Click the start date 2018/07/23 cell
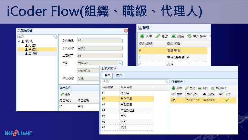The height and width of the screenshot is (140, 248). pyautogui.click(x=193, y=100)
